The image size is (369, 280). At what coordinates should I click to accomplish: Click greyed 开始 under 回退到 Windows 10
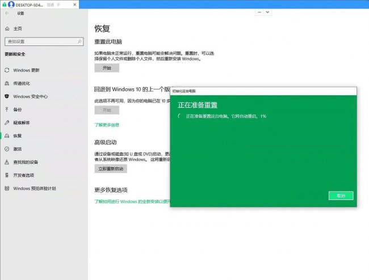[x=107, y=110]
